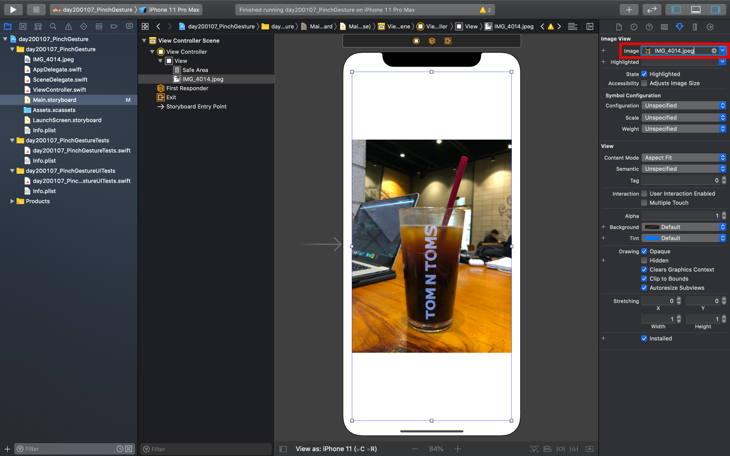Open the Semantic dropdown
The image size is (730, 456).
pos(684,169)
